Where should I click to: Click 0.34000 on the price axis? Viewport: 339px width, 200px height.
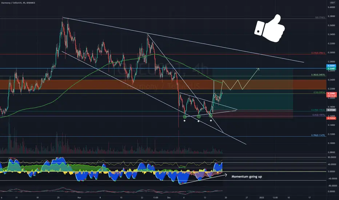click(331, 35)
